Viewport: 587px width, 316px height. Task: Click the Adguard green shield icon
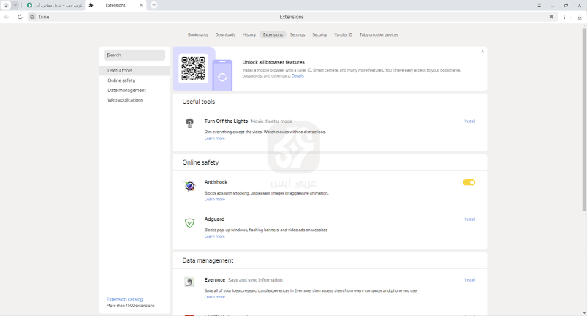(x=189, y=223)
